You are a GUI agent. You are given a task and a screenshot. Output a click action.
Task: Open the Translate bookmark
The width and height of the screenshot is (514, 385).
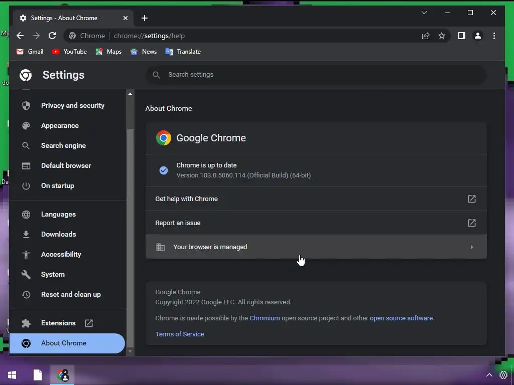tap(183, 52)
